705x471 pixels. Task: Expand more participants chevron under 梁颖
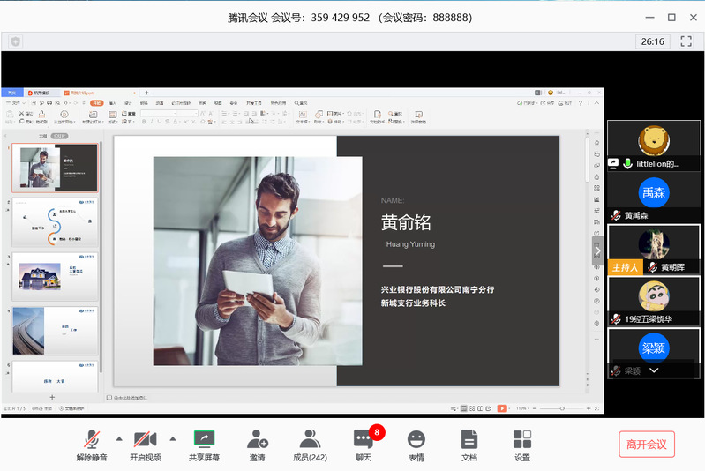point(654,370)
